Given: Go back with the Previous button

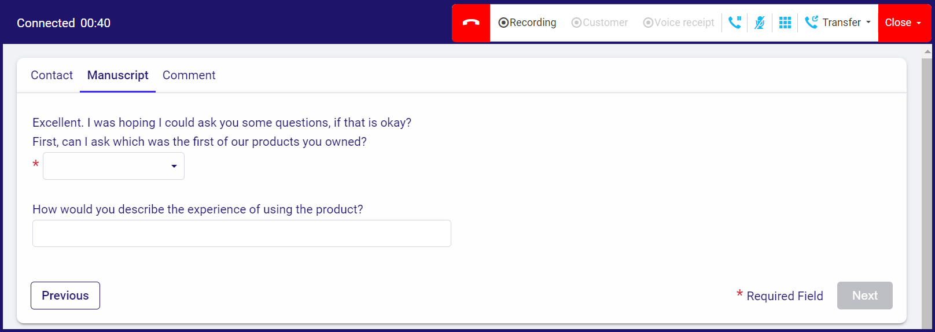Looking at the screenshot, I should coord(65,296).
